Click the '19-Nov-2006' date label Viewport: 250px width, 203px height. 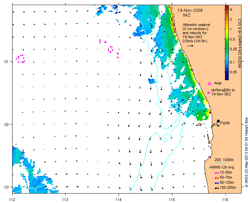(190, 10)
